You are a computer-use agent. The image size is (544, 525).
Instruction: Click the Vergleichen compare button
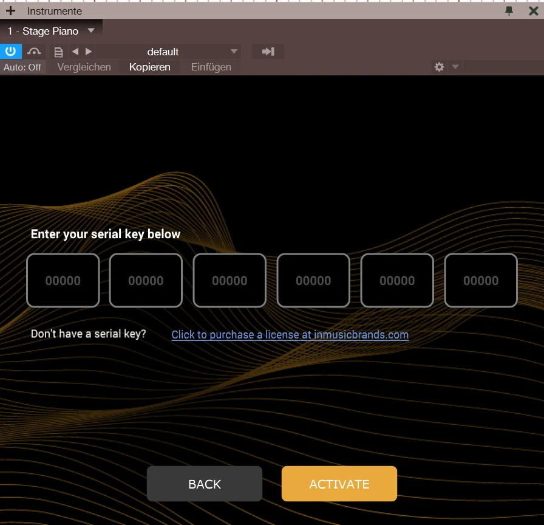pyautogui.click(x=84, y=67)
